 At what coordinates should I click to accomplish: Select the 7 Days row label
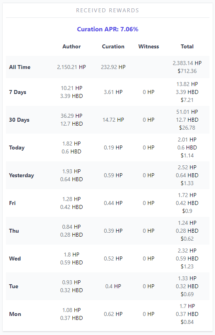18,92
